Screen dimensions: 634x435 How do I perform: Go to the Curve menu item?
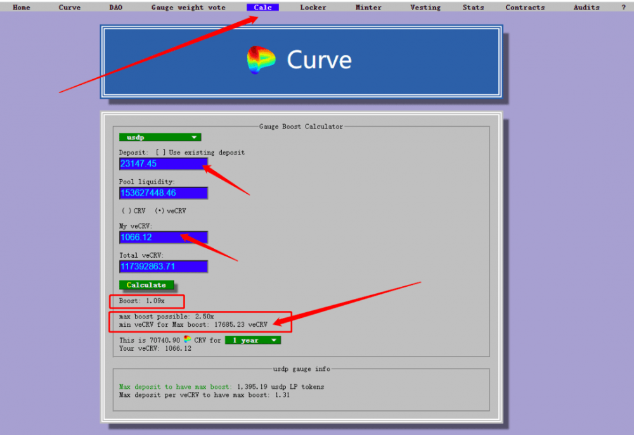pyautogui.click(x=70, y=7)
